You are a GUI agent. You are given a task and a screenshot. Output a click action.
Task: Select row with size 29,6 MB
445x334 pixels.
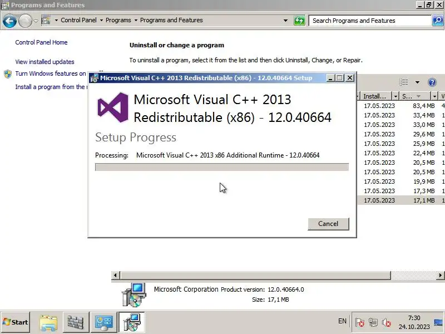pos(401,134)
